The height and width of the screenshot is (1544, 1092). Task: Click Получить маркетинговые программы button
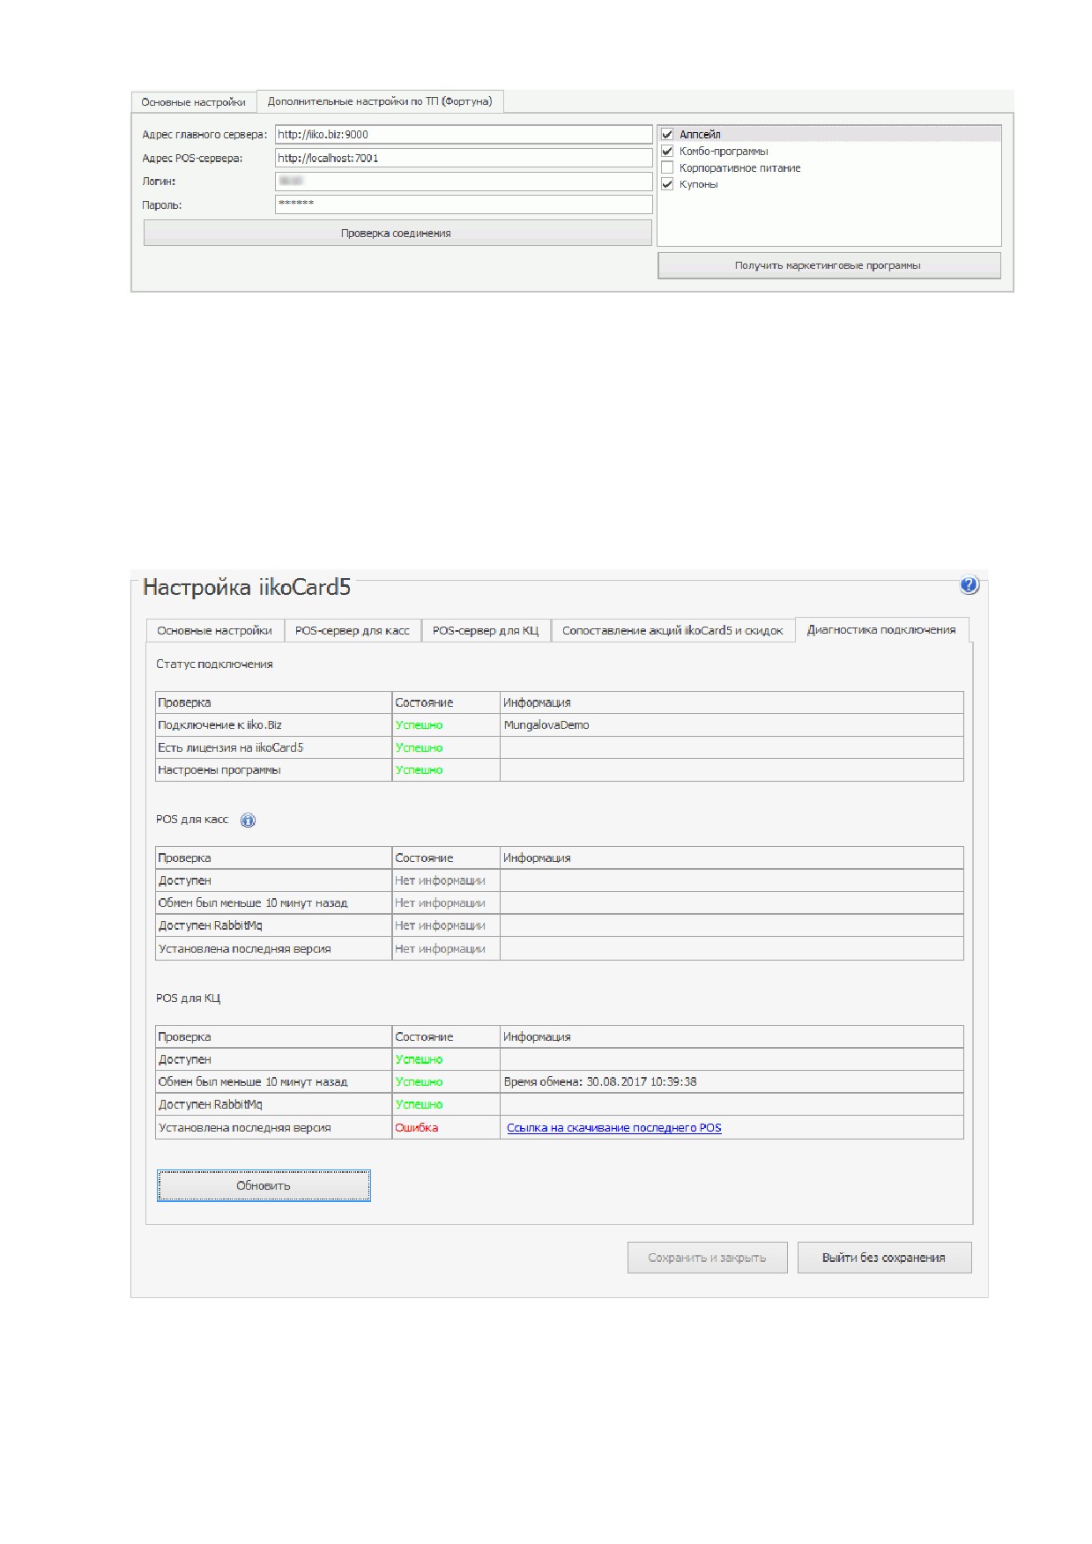pyautogui.click(x=828, y=265)
